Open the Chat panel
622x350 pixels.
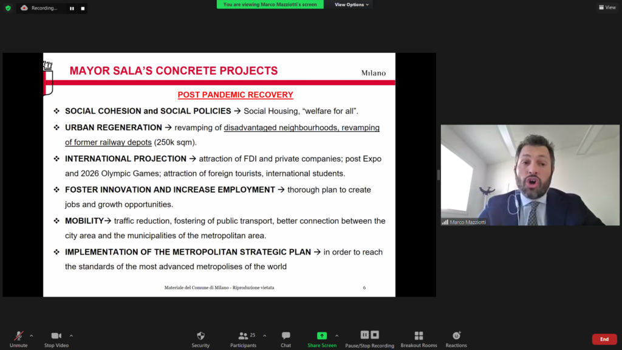[x=285, y=339]
